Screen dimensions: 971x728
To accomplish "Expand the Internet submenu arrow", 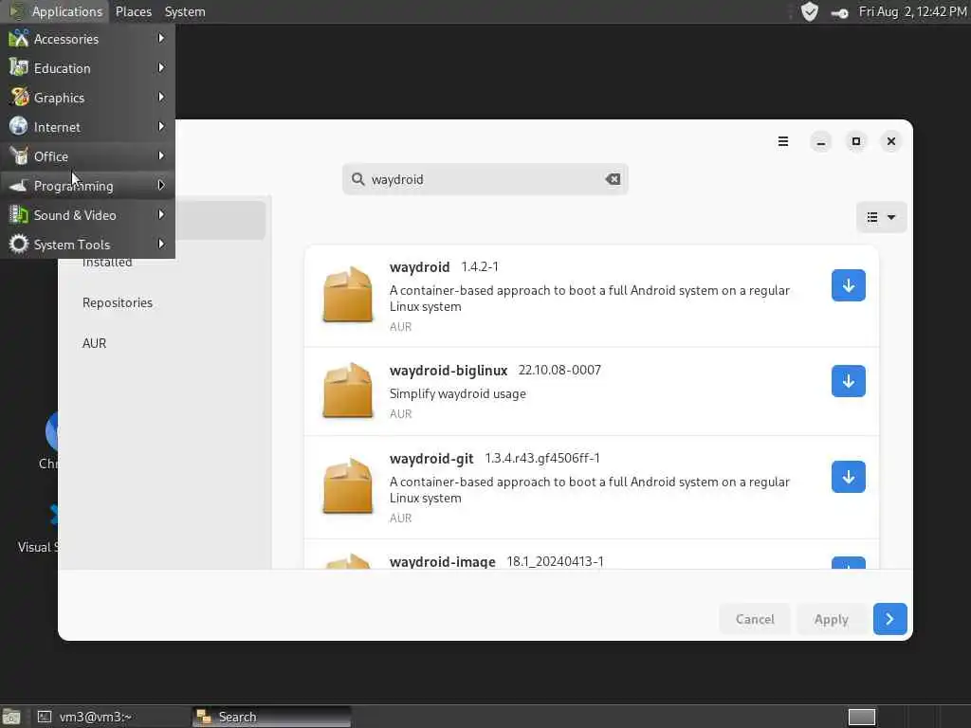I will tap(161, 126).
